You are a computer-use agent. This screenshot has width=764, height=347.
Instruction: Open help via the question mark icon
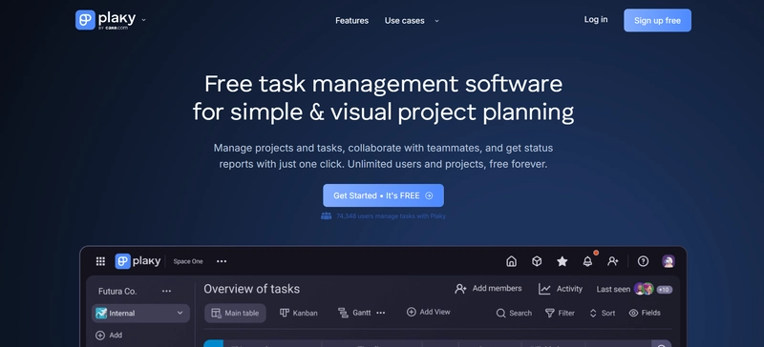(x=643, y=261)
